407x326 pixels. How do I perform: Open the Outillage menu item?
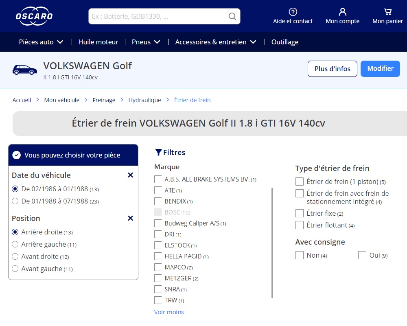(285, 42)
